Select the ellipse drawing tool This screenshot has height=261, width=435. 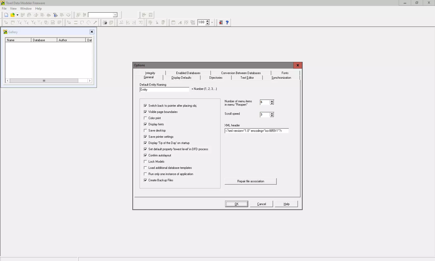click(89, 23)
